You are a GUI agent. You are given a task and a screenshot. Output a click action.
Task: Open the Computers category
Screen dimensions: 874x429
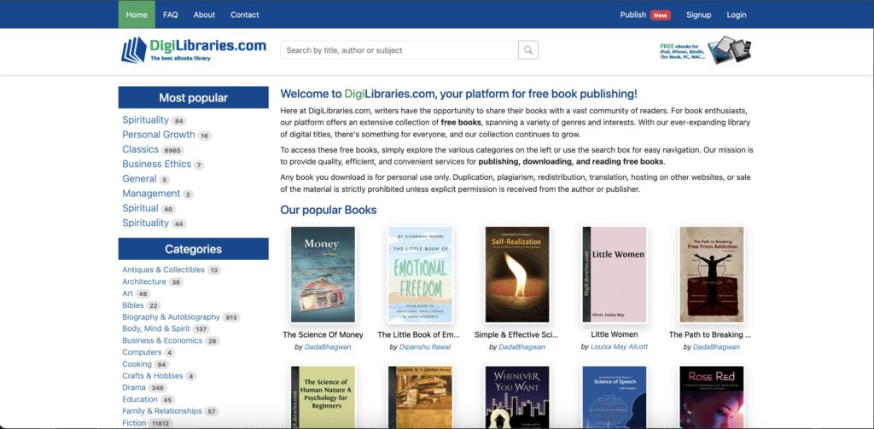[143, 352]
